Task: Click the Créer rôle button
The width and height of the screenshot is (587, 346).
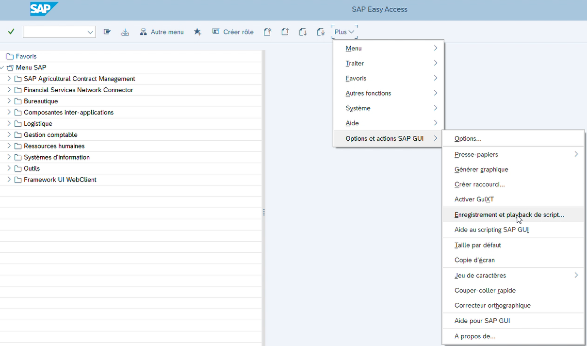Action: pos(233,32)
